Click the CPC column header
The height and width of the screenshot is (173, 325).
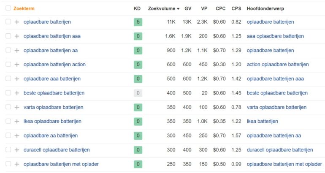(220, 8)
